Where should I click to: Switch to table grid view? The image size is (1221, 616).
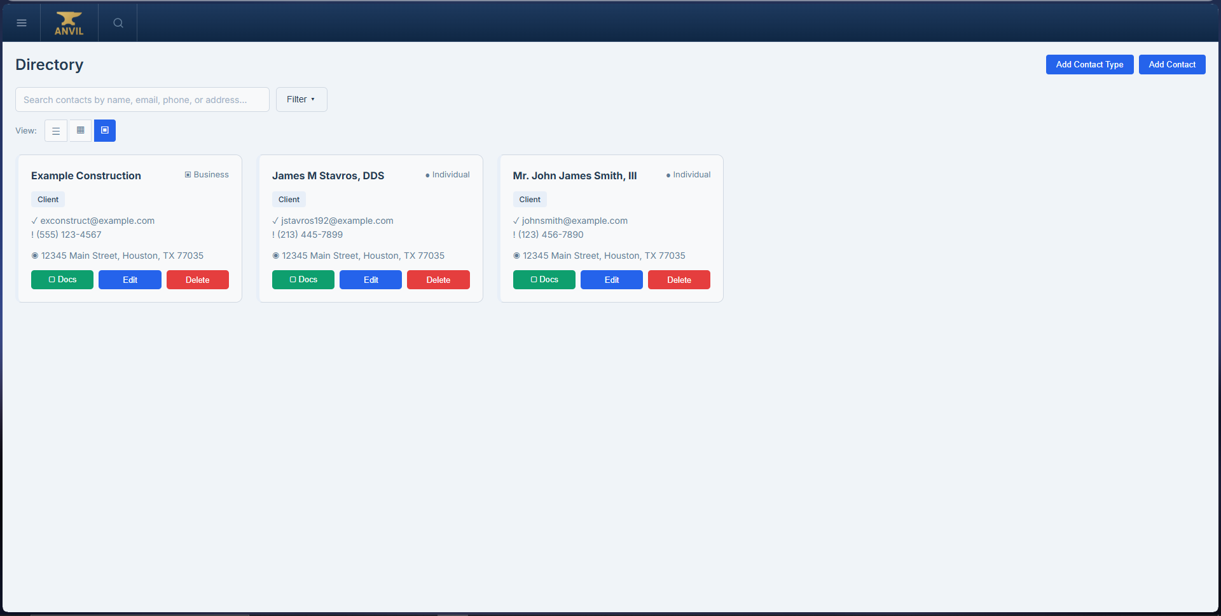coord(80,130)
